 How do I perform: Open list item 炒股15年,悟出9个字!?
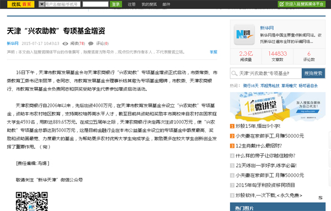[258, 126]
